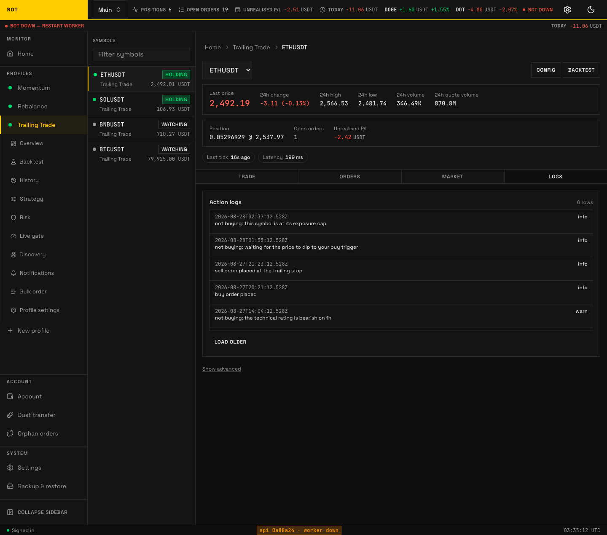Toggle dark mode moon icon
The width and height of the screenshot is (607, 535).
591,10
